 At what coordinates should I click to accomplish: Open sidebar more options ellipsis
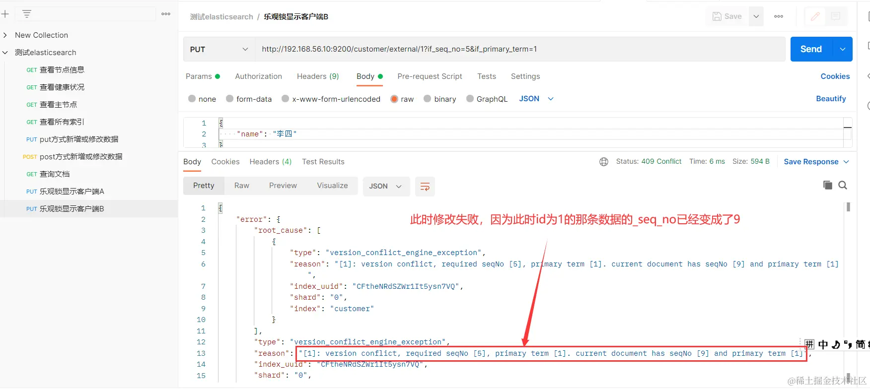(x=166, y=14)
